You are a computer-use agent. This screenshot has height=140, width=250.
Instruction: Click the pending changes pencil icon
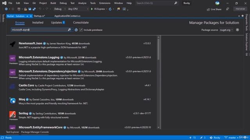(x=202, y=138)
